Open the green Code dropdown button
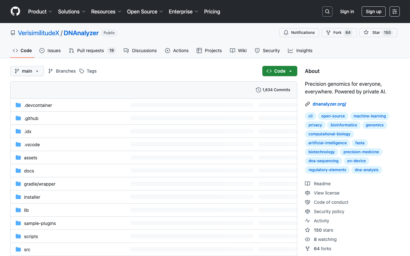The image size is (410, 256). pyautogui.click(x=280, y=71)
